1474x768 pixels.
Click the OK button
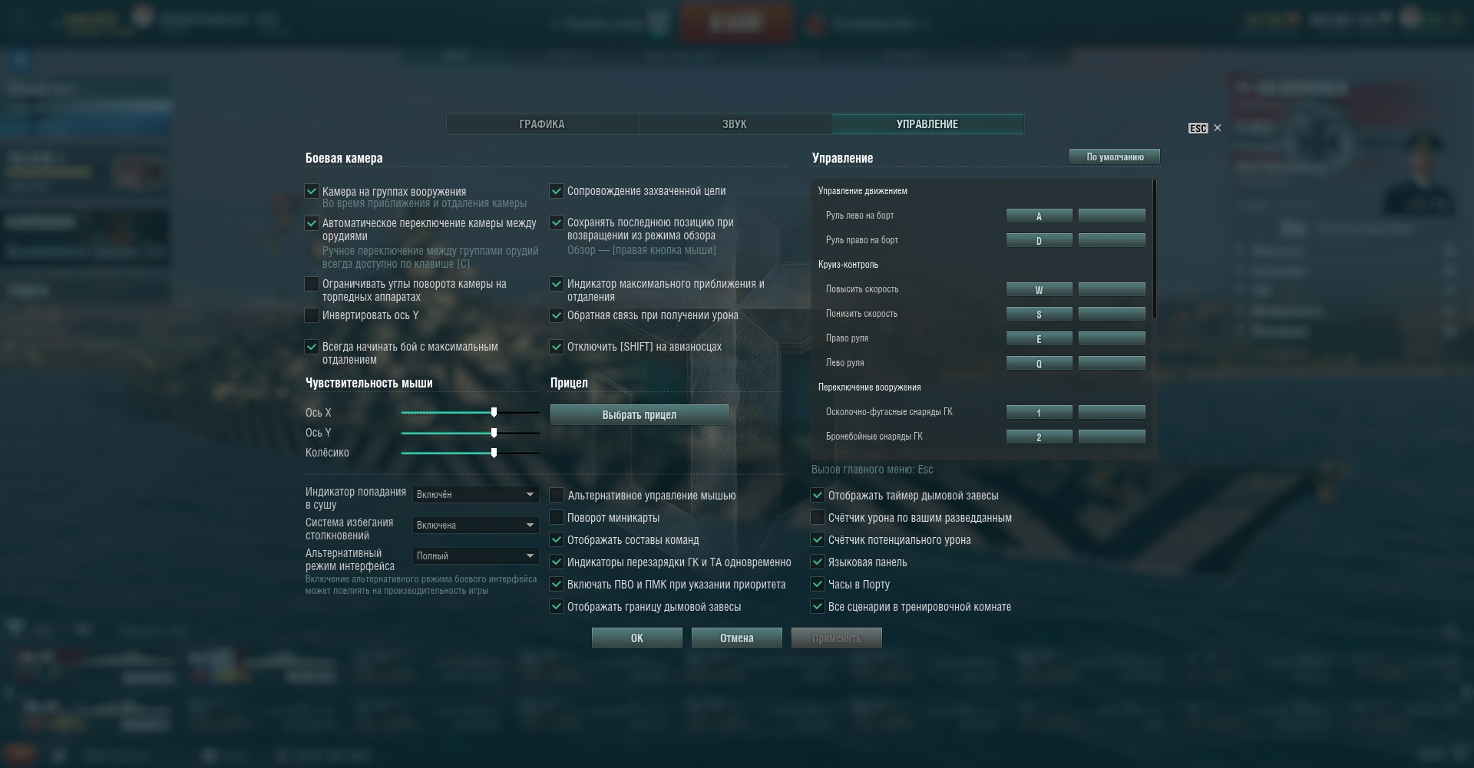point(637,638)
